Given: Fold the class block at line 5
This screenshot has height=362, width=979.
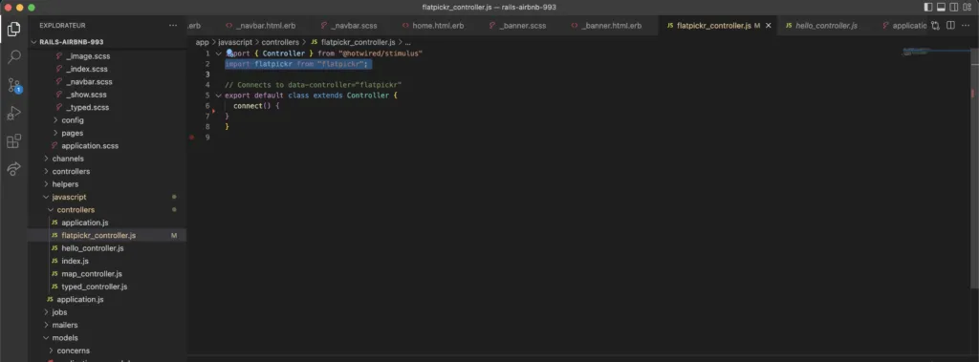Looking at the screenshot, I should [219, 96].
